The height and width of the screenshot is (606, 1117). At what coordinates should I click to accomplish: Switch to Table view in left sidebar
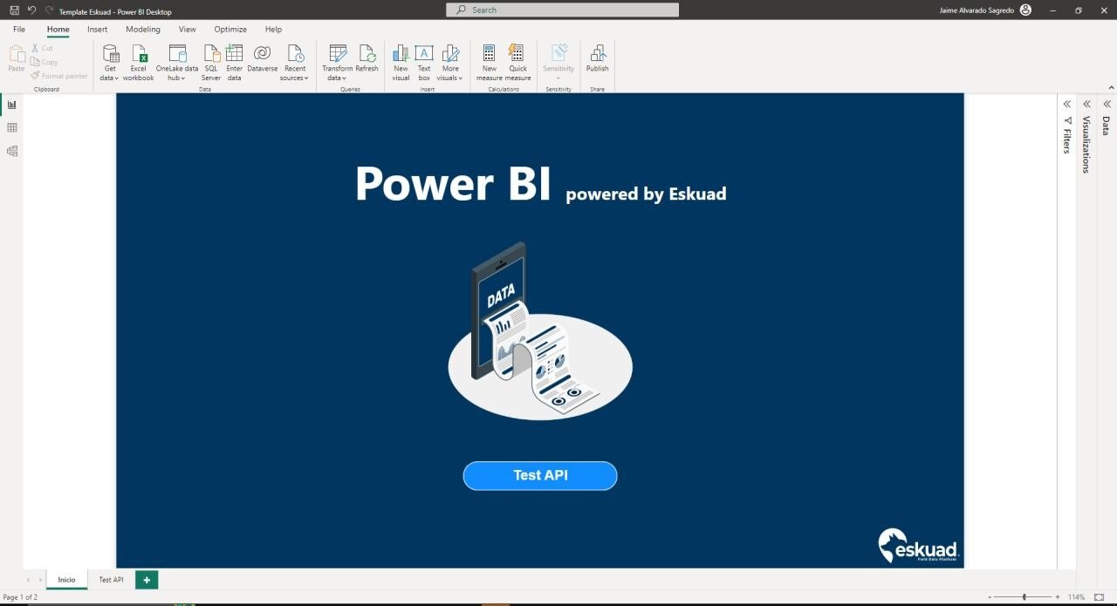(x=12, y=127)
